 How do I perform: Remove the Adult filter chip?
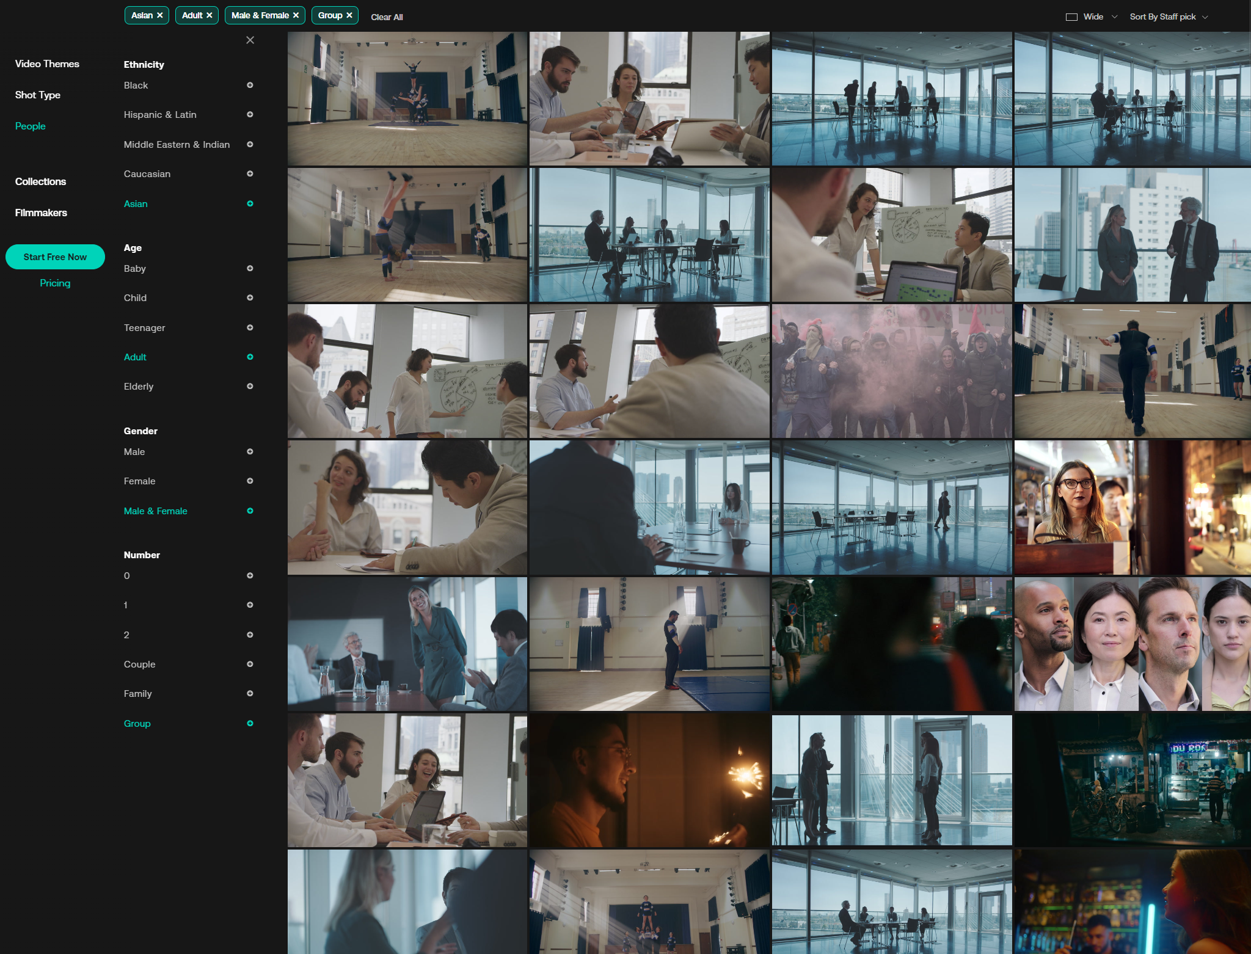pyautogui.click(x=210, y=16)
